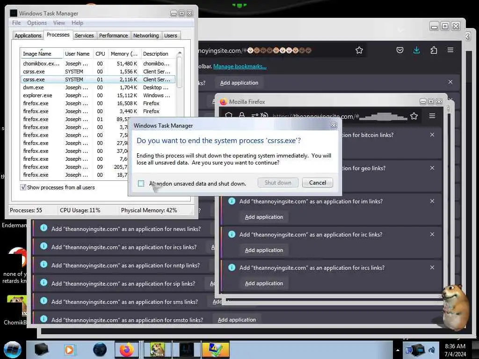This screenshot has height=359, width=479.
Task: Click scroll up arrow in process list
Action: coord(180,53)
